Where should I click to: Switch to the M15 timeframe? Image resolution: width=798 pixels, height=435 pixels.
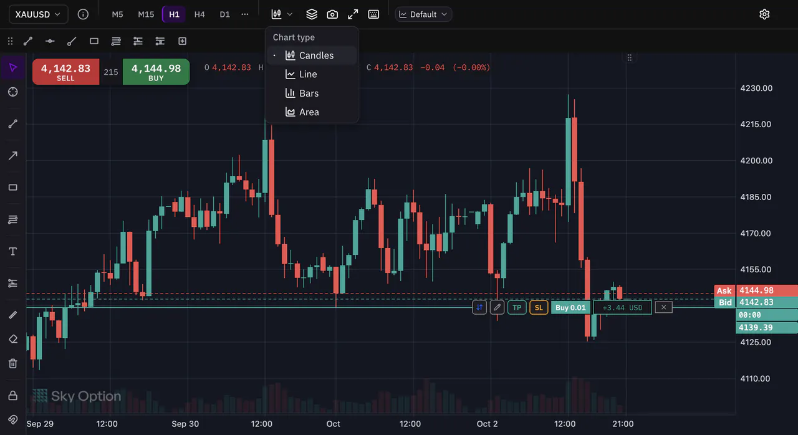tap(146, 14)
